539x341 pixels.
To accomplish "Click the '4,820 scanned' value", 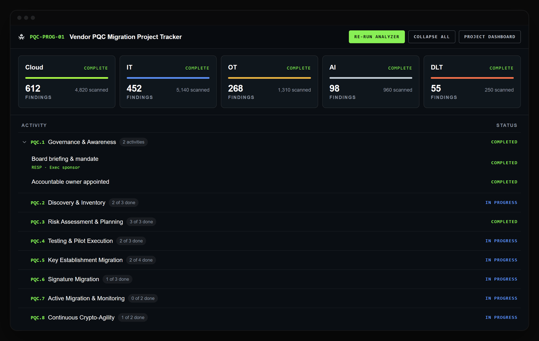I will click(92, 90).
